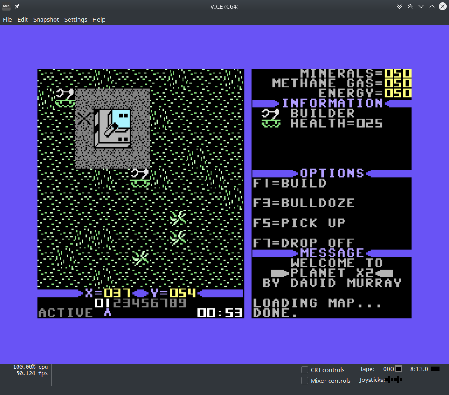Toggle the pin icon in the title bar
The width and height of the screenshot is (449, 395).
17,6
